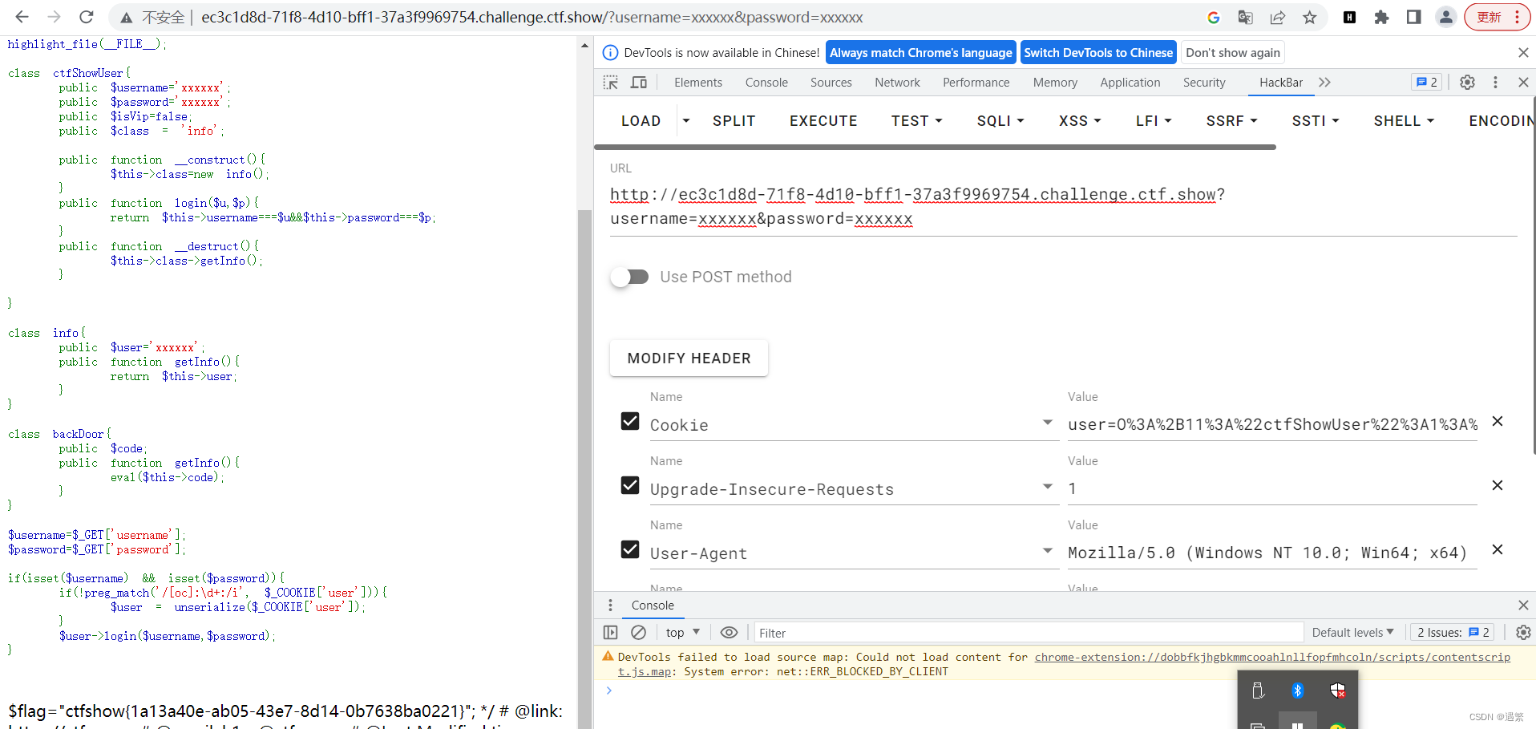Remove the Cookie header row
Image resolution: width=1536 pixels, height=729 pixels.
(1497, 421)
